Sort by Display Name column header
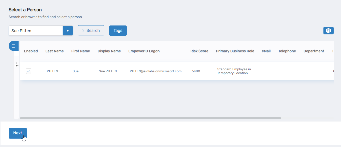 pos(109,51)
